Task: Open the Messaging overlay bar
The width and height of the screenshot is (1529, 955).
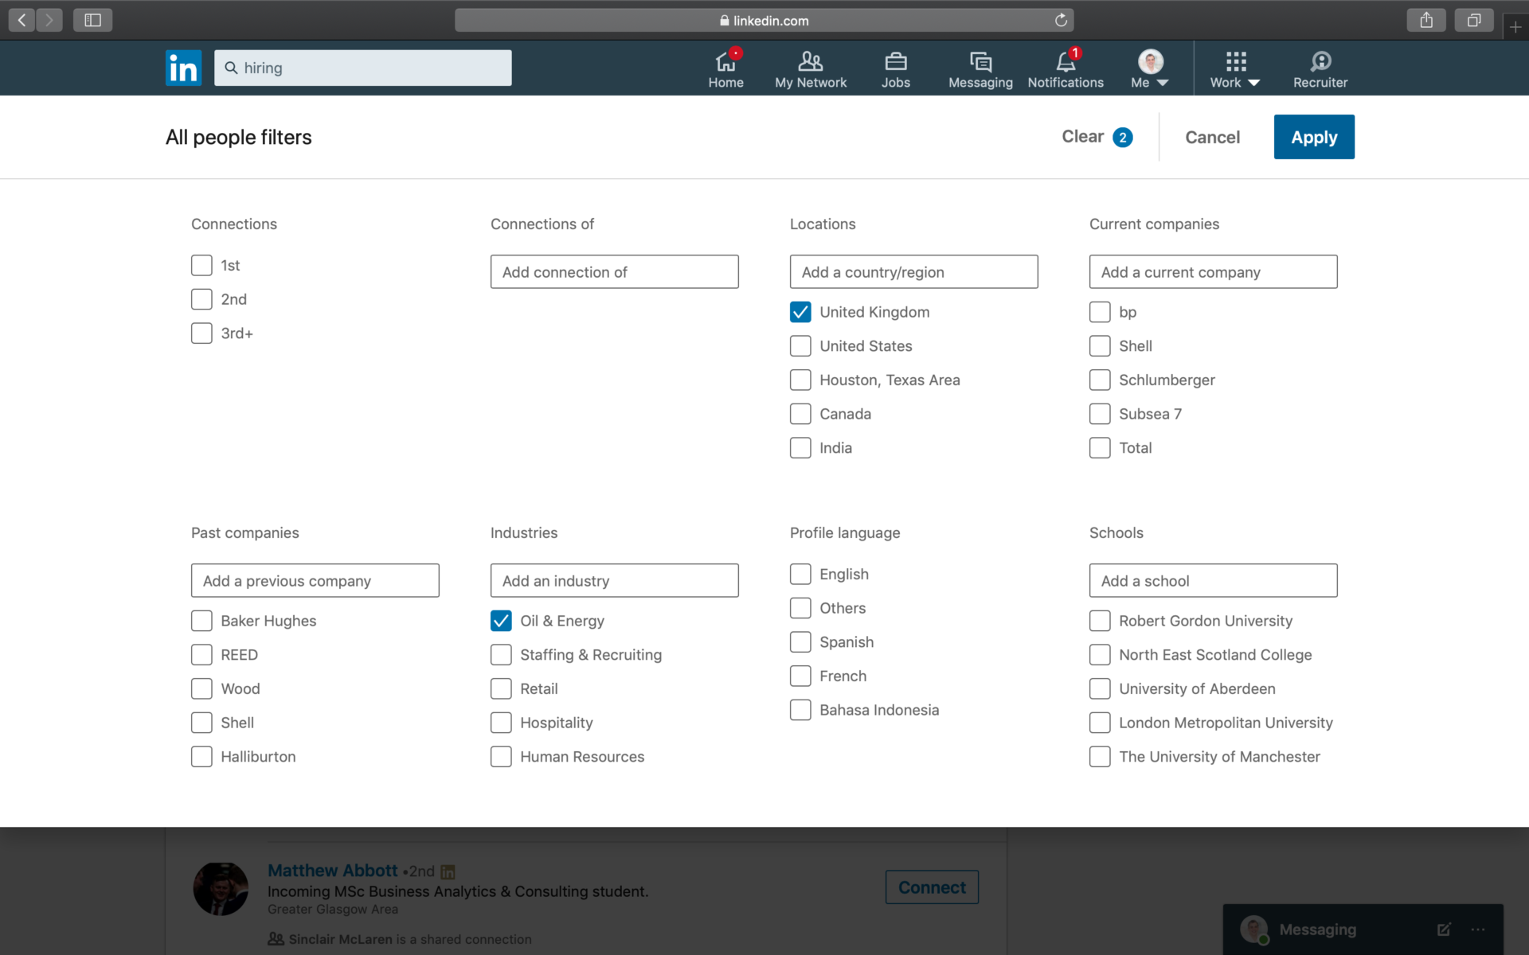Action: [1363, 929]
